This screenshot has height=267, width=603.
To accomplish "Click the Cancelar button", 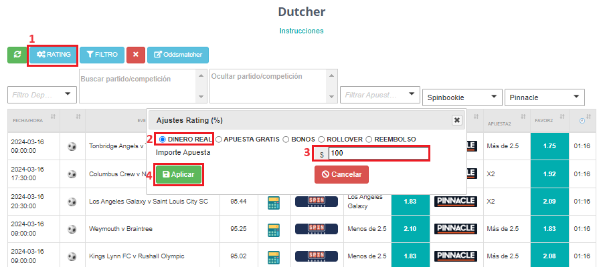I will (341, 174).
